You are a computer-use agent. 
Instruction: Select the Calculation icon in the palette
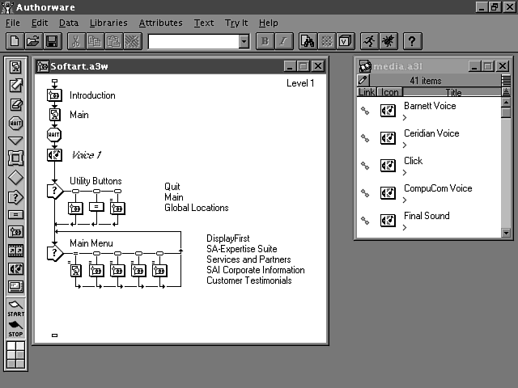point(15,215)
